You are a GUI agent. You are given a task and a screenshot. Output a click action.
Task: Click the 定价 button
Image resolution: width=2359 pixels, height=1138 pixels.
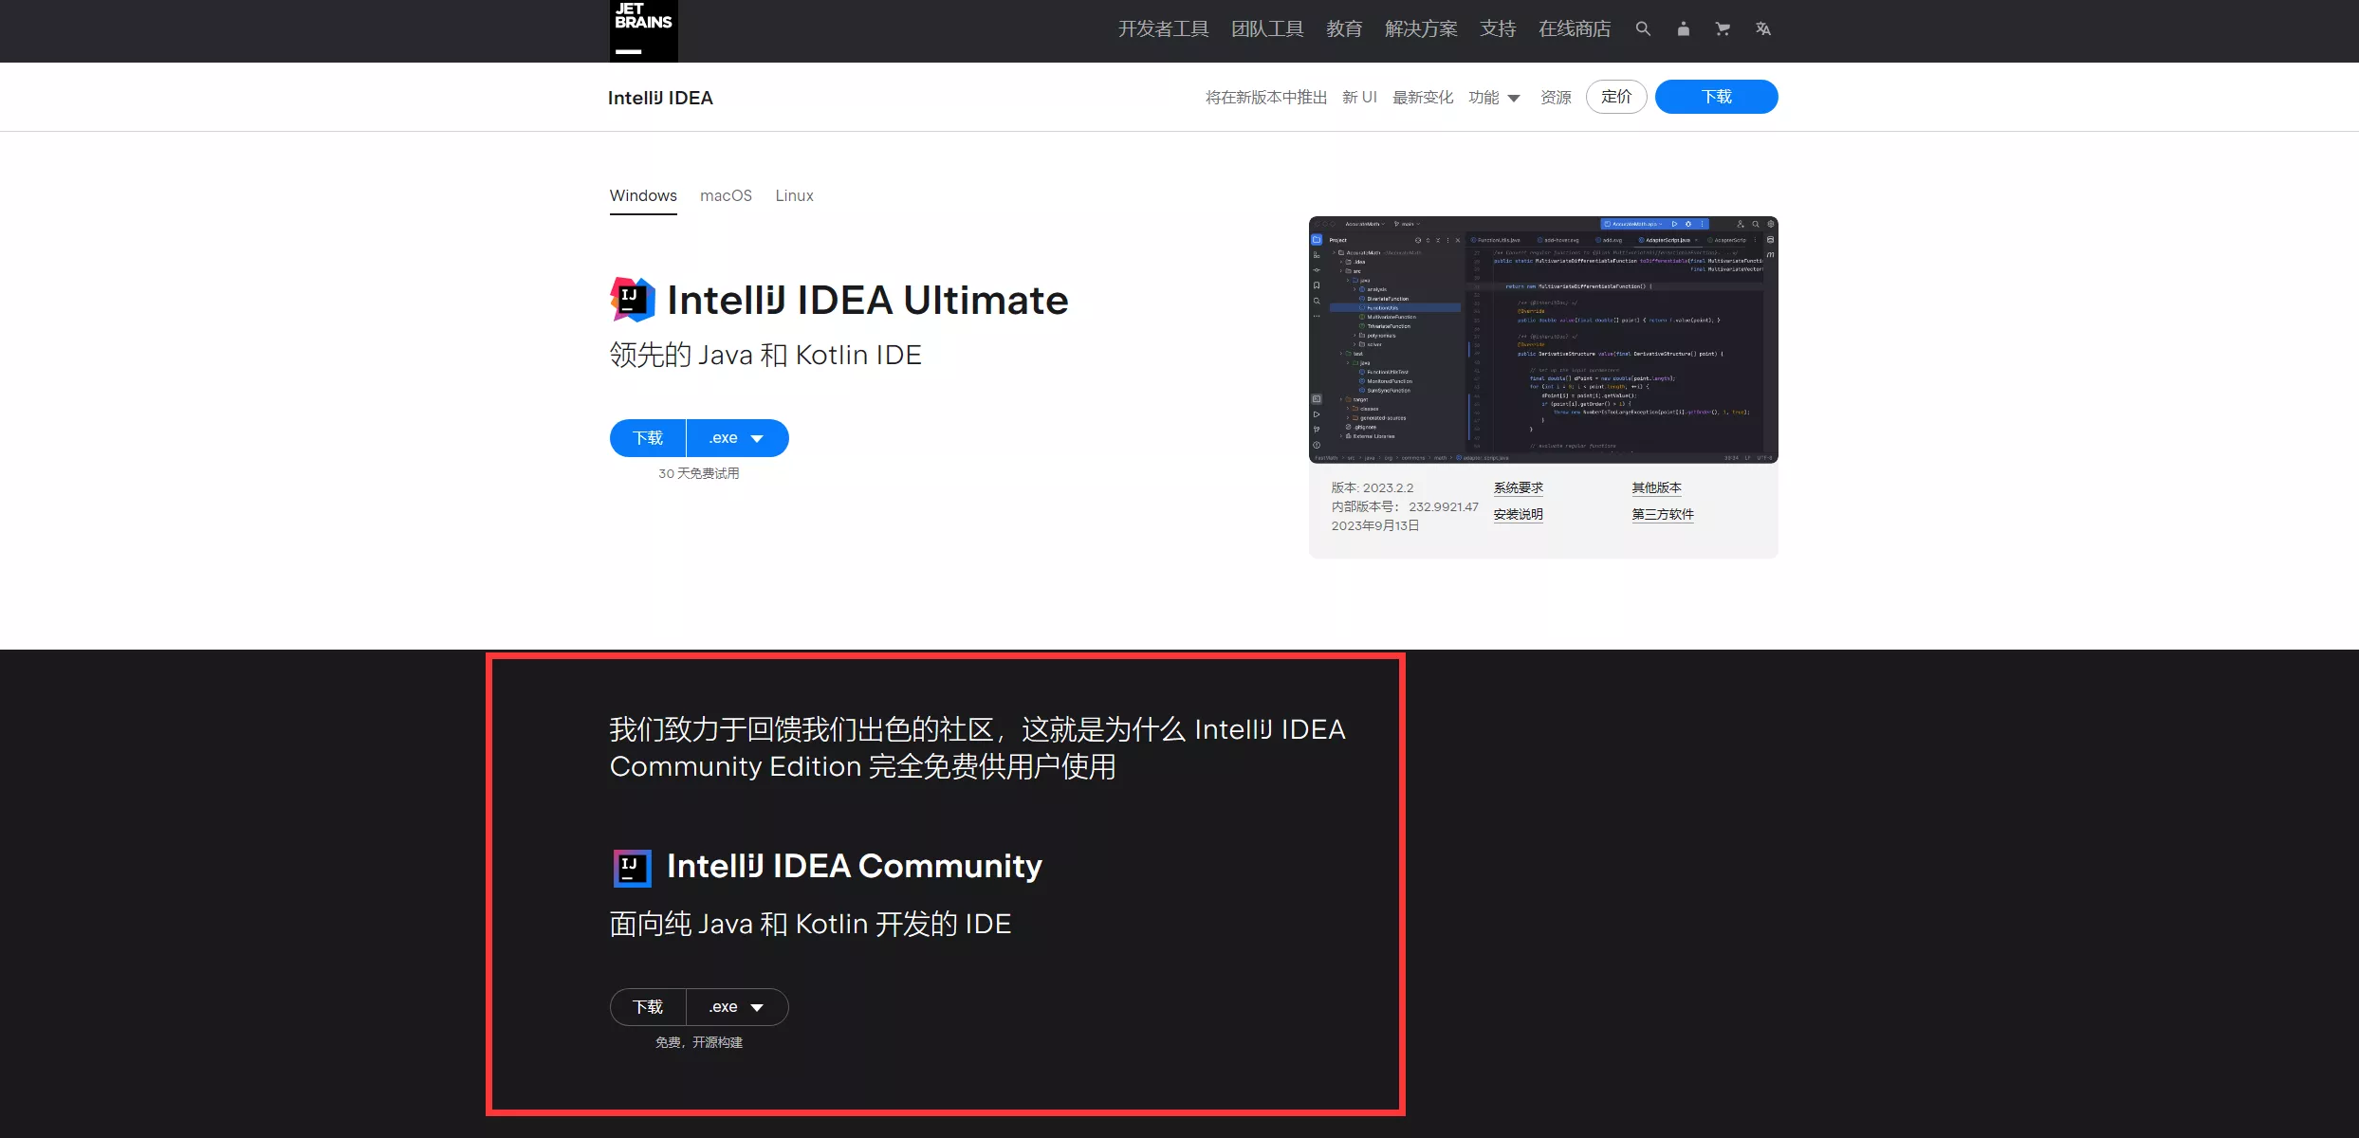click(1615, 97)
